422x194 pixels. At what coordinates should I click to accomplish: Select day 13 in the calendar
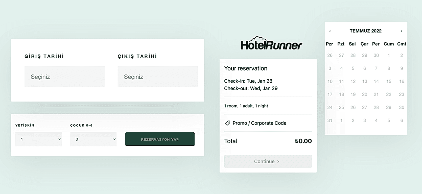(x=364, y=81)
